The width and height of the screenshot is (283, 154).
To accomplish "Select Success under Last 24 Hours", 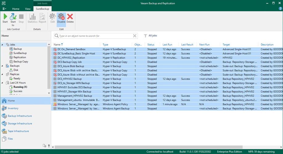I will click(x=18, y=91).
